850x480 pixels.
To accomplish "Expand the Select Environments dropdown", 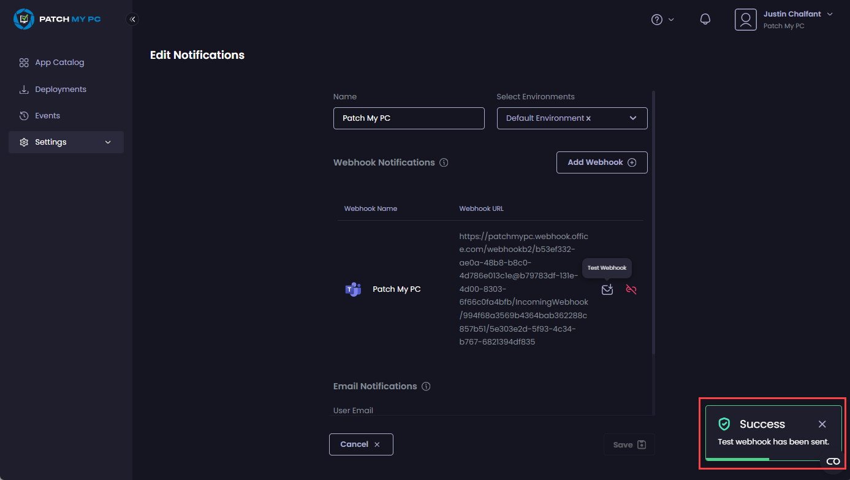I will click(x=632, y=118).
